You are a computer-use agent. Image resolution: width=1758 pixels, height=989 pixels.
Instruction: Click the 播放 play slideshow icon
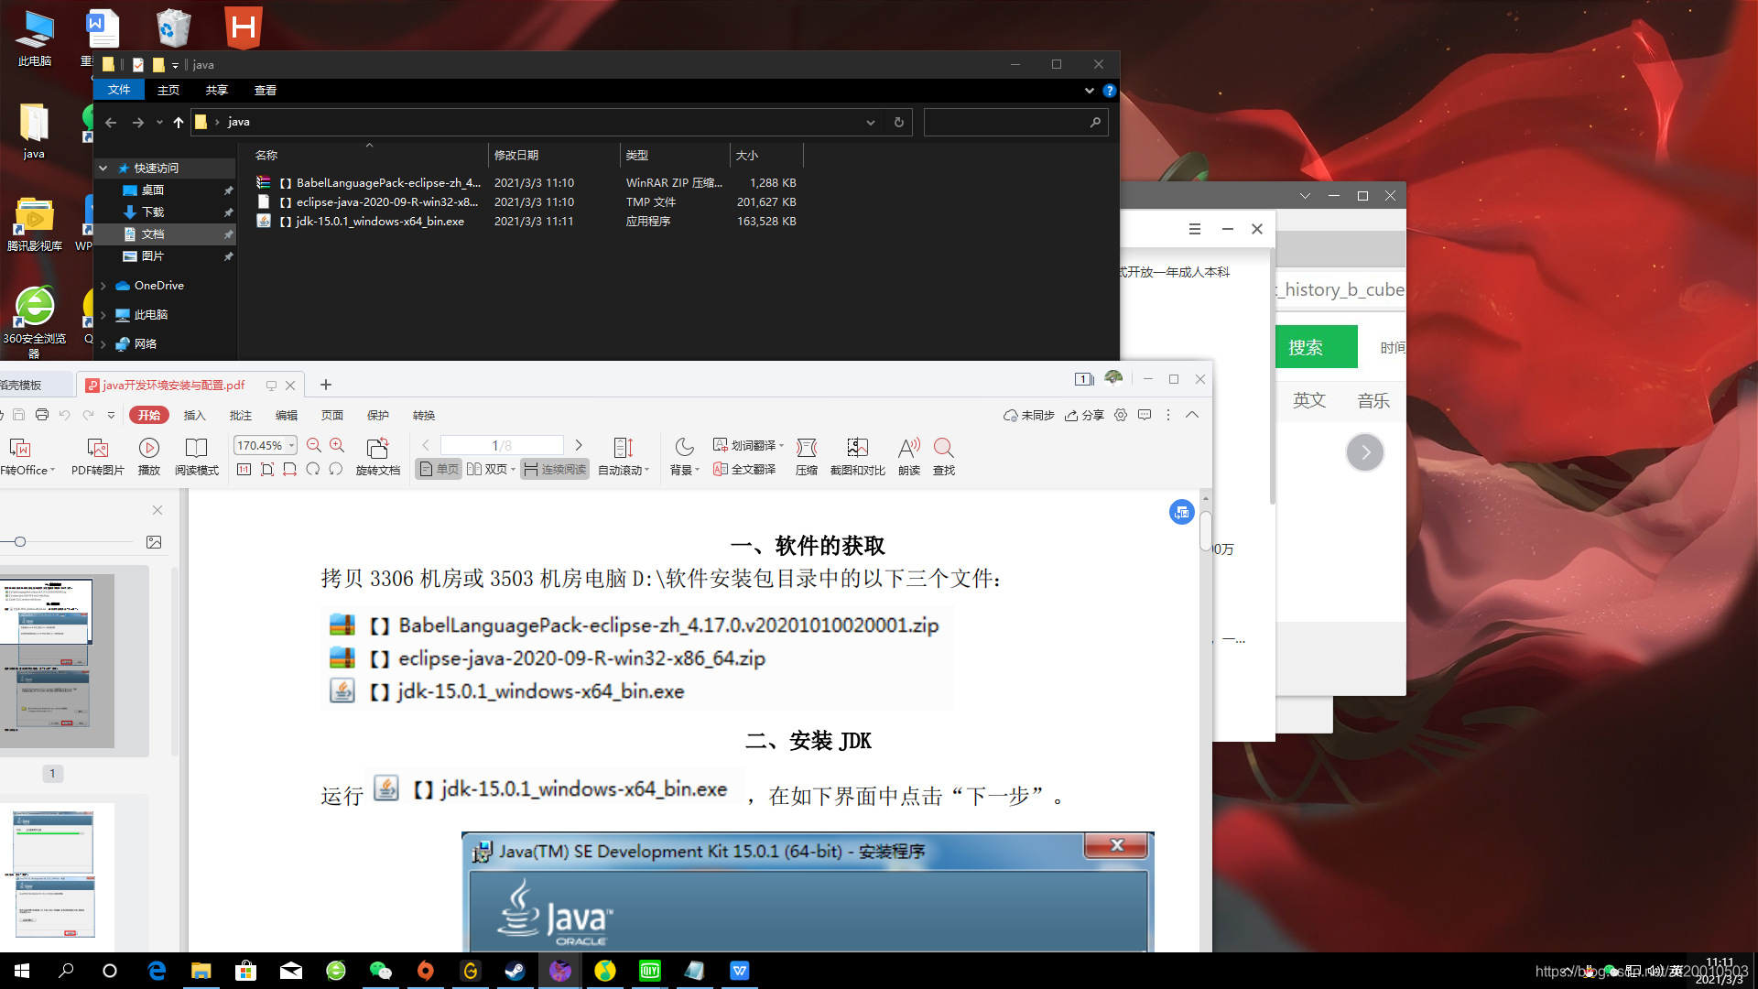click(x=148, y=450)
